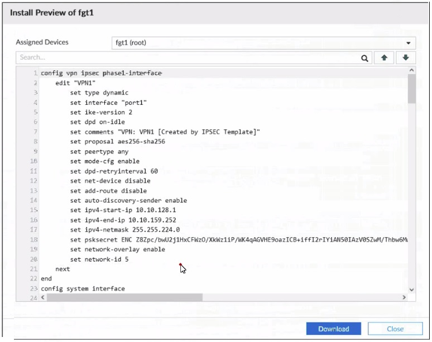Jump to previous search match arrow
The height and width of the screenshot is (342, 432).
[x=385, y=57]
